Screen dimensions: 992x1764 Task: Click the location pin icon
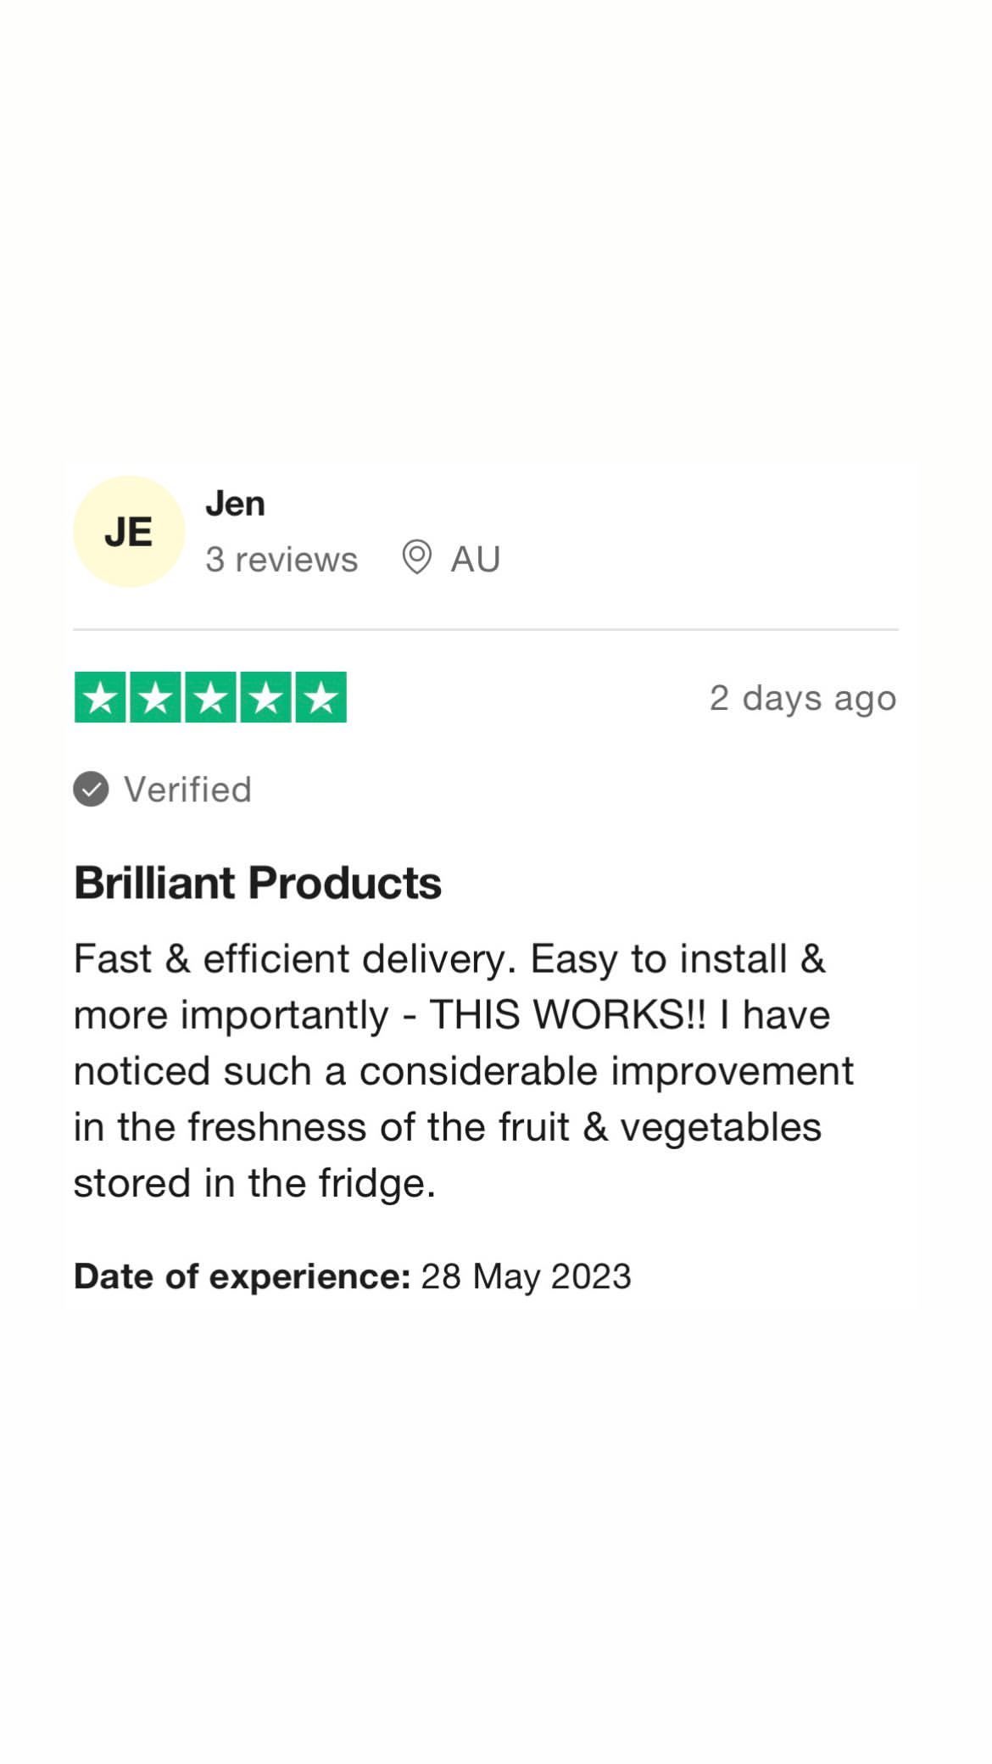tap(416, 558)
